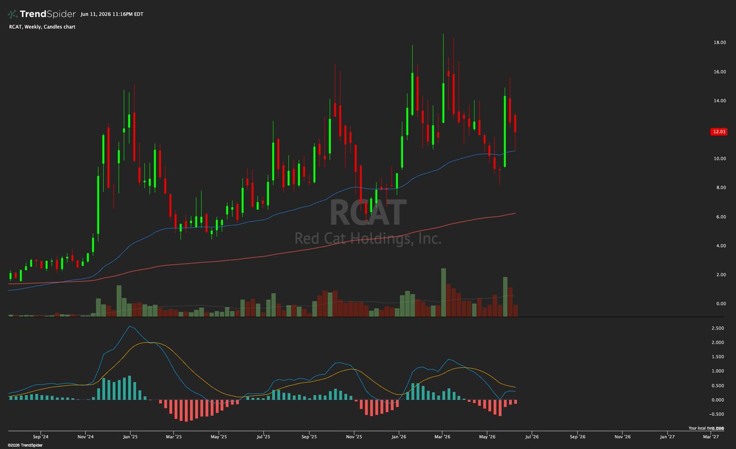Click the red 12.01 current price tag
Image resolution: width=736 pixels, height=449 pixels.
(x=718, y=132)
